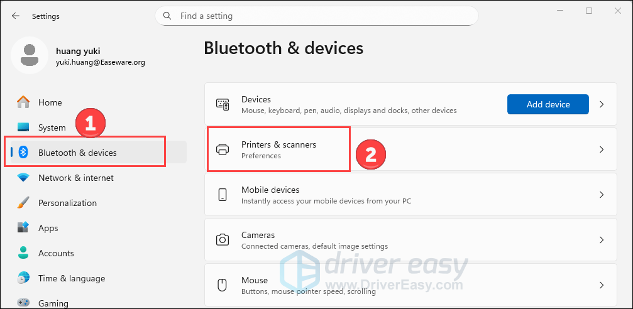Click the huang yuki profile avatar
Viewport: 633px width, 309px height.
(29, 55)
